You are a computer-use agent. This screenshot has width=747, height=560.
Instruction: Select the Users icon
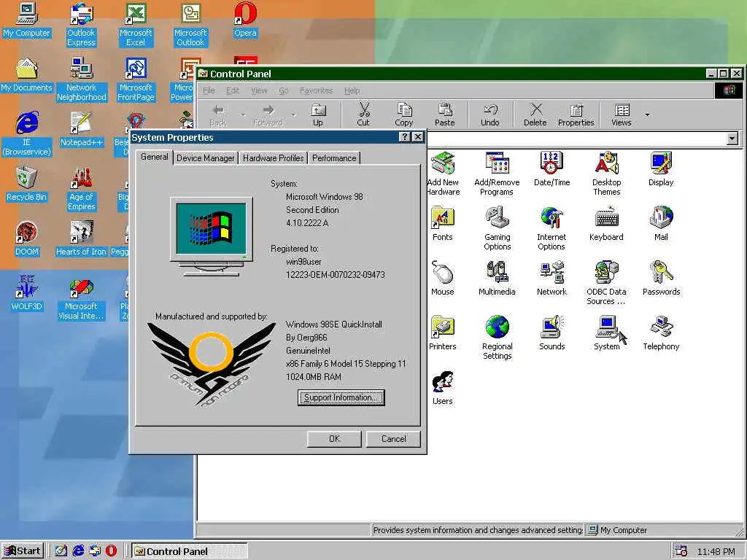443,388
